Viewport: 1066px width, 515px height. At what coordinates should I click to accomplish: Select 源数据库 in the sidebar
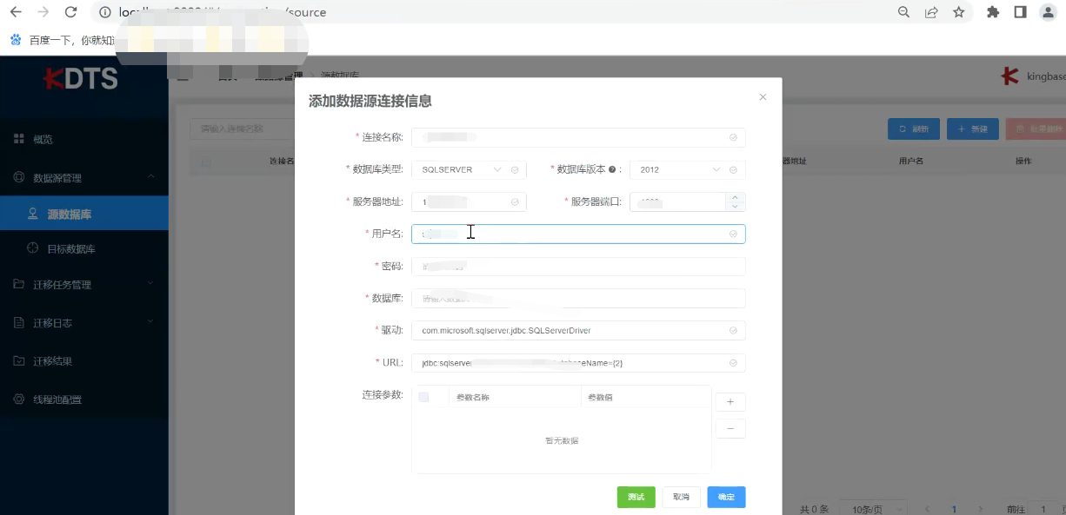click(84, 214)
